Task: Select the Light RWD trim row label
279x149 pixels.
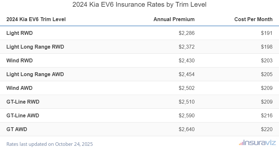Action: (x=20, y=33)
